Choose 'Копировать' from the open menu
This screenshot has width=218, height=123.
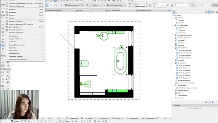click(25, 12)
